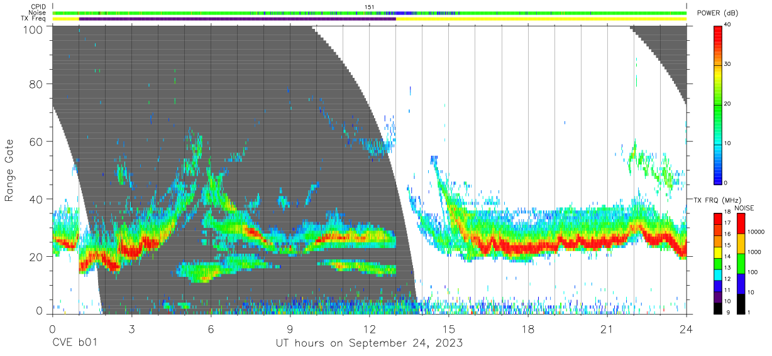Click the '100' tick label on the Range Gate axis

[33, 30]
